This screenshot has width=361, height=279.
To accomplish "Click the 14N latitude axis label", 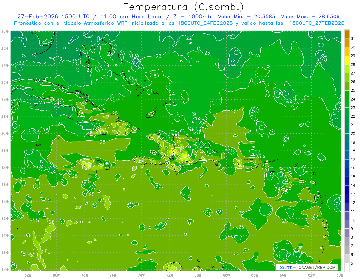I will coord(5,235).
